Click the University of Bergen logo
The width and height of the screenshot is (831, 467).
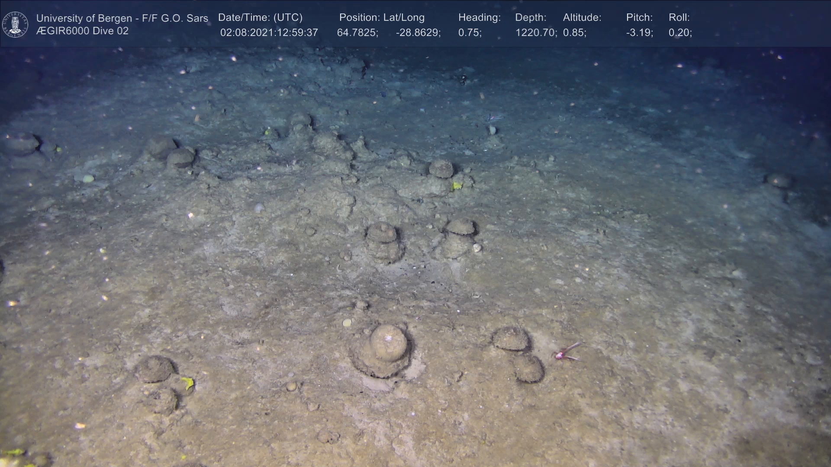click(15, 24)
